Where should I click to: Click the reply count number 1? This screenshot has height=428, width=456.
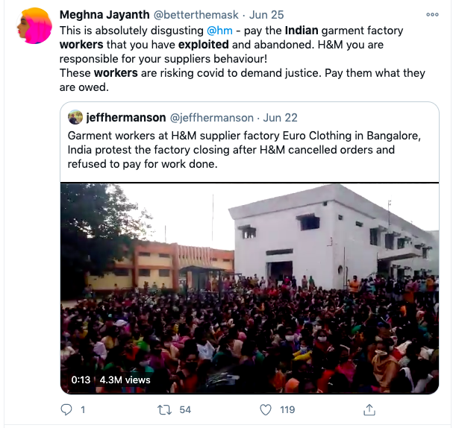(x=82, y=409)
